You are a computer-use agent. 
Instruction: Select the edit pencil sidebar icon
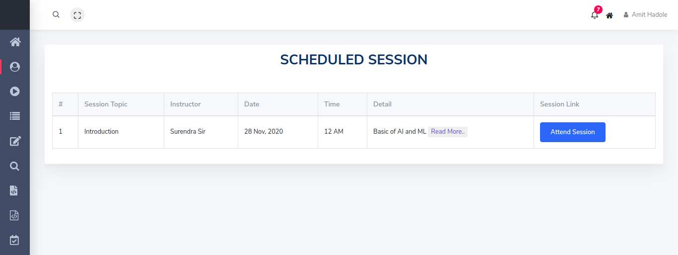[x=15, y=141]
